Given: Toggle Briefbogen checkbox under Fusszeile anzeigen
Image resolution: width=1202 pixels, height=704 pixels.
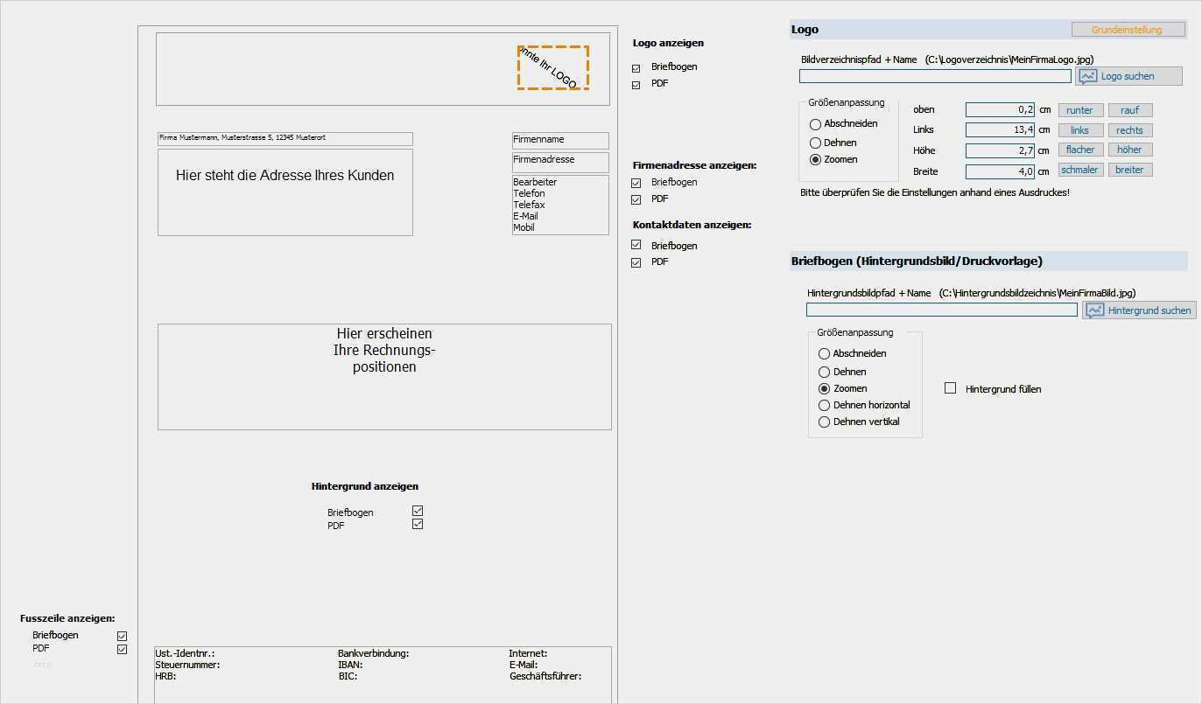Looking at the screenshot, I should pos(122,636).
